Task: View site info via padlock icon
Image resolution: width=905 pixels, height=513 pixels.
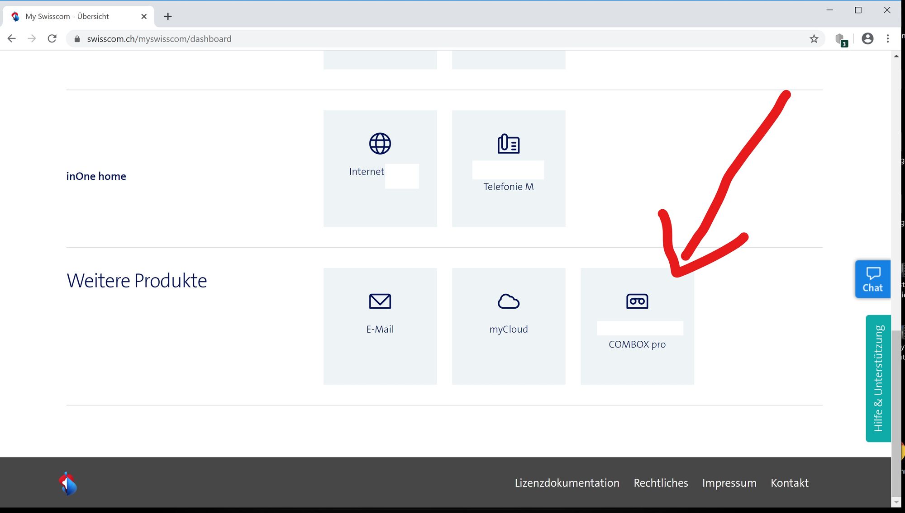Action: (x=77, y=39)
